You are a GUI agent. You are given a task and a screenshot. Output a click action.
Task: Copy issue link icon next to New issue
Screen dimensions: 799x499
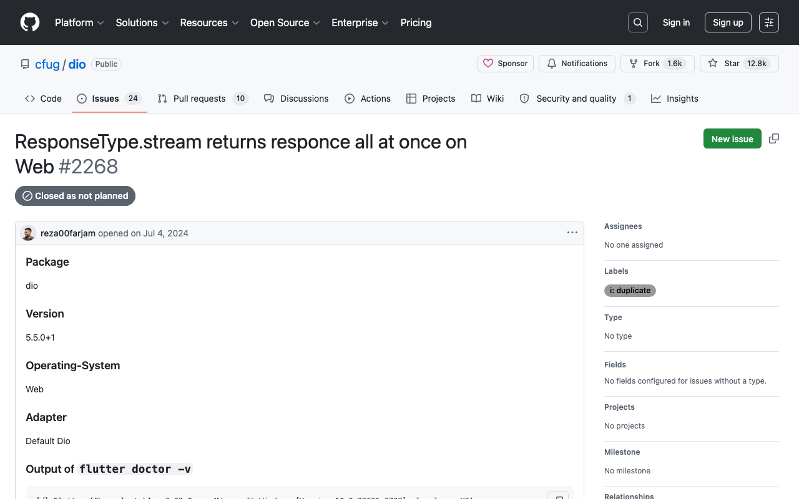point(774,138)
